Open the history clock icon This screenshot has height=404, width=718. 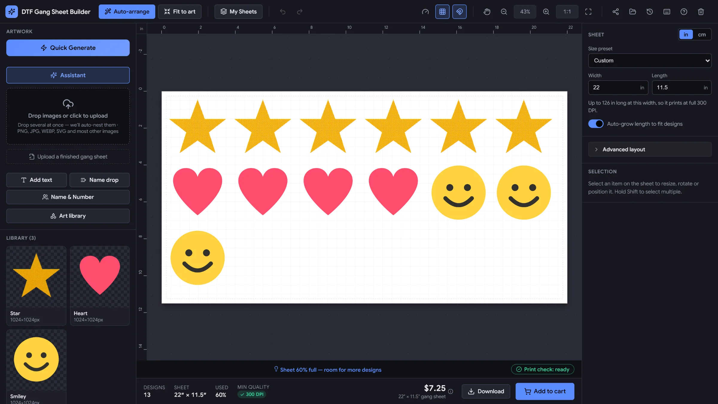pyautogui.click(x=649, y=12)
